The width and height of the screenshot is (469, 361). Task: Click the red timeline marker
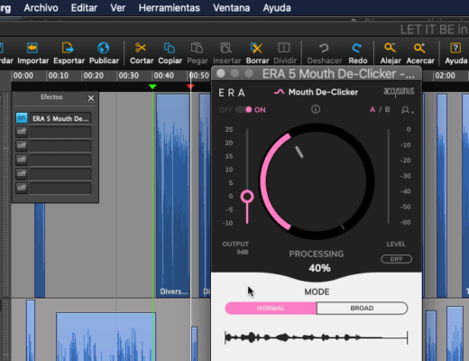[190, 87]
